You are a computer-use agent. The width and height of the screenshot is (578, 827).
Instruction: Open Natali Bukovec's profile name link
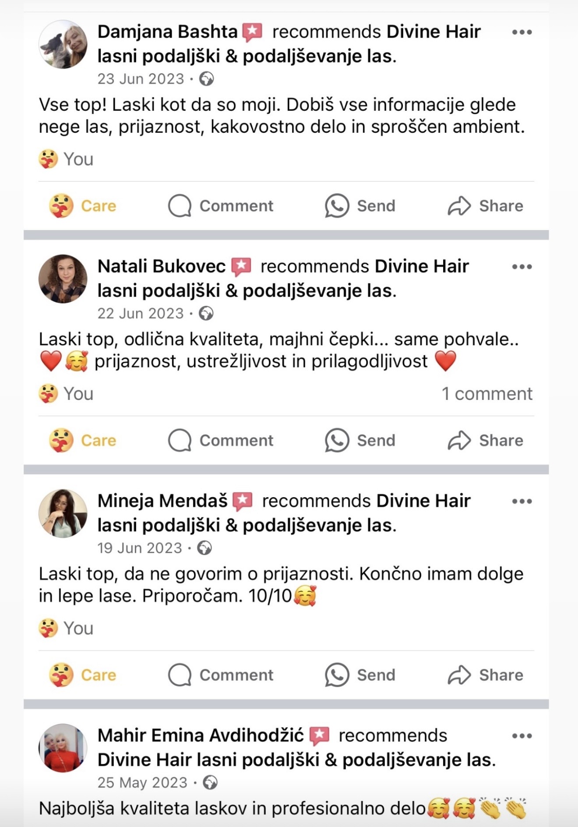pos(161,266)
